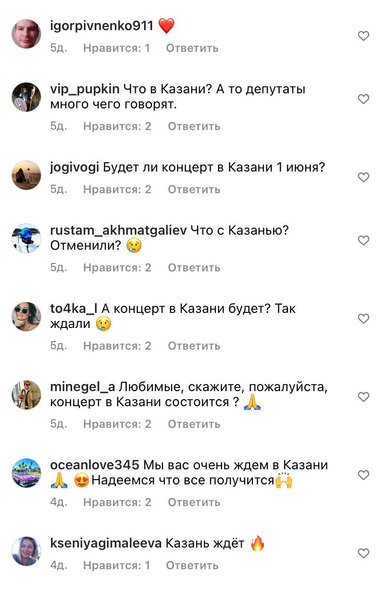The height and width of the screenshot is (589, 390).
Task: Open vip_pupkin's avatar
Action: [x=26, y=97]
